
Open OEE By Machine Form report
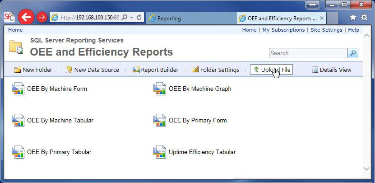point(57,89)
